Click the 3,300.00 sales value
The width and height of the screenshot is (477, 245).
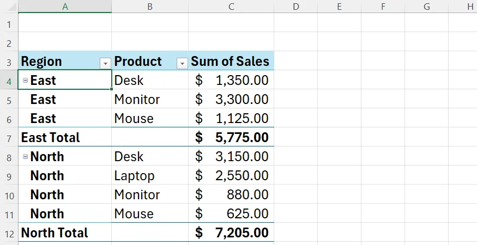231,99
